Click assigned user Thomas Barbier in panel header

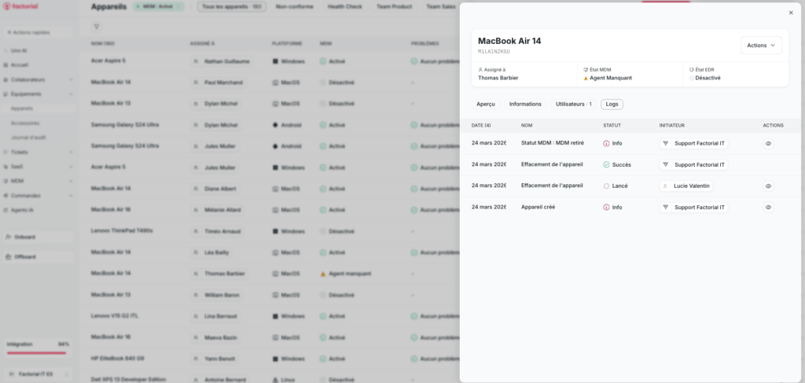click(x=498, y=78)
